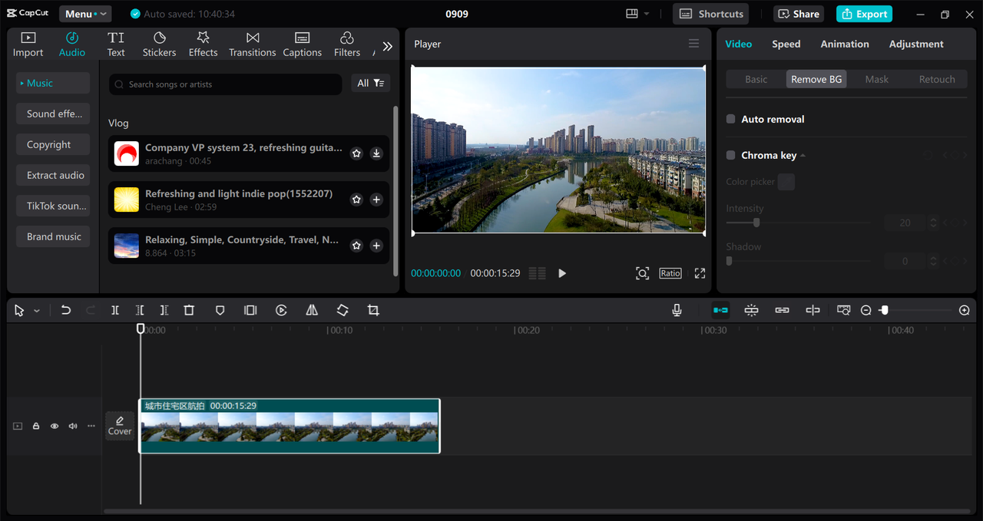Open the Effects tab

[x=203, y=45]
